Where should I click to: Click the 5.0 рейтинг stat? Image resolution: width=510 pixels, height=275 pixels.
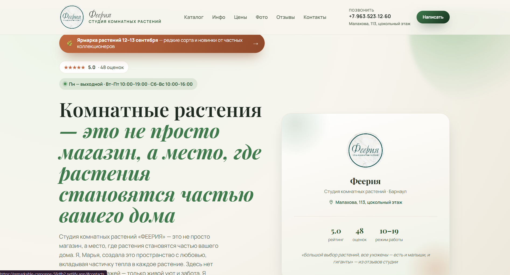click(x=336, y=235)
